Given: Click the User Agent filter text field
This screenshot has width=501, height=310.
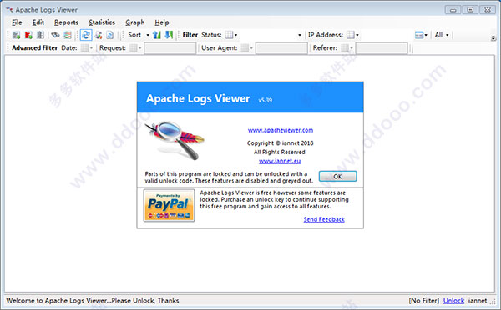Looking at the screenshot, I should pos(281,48).
